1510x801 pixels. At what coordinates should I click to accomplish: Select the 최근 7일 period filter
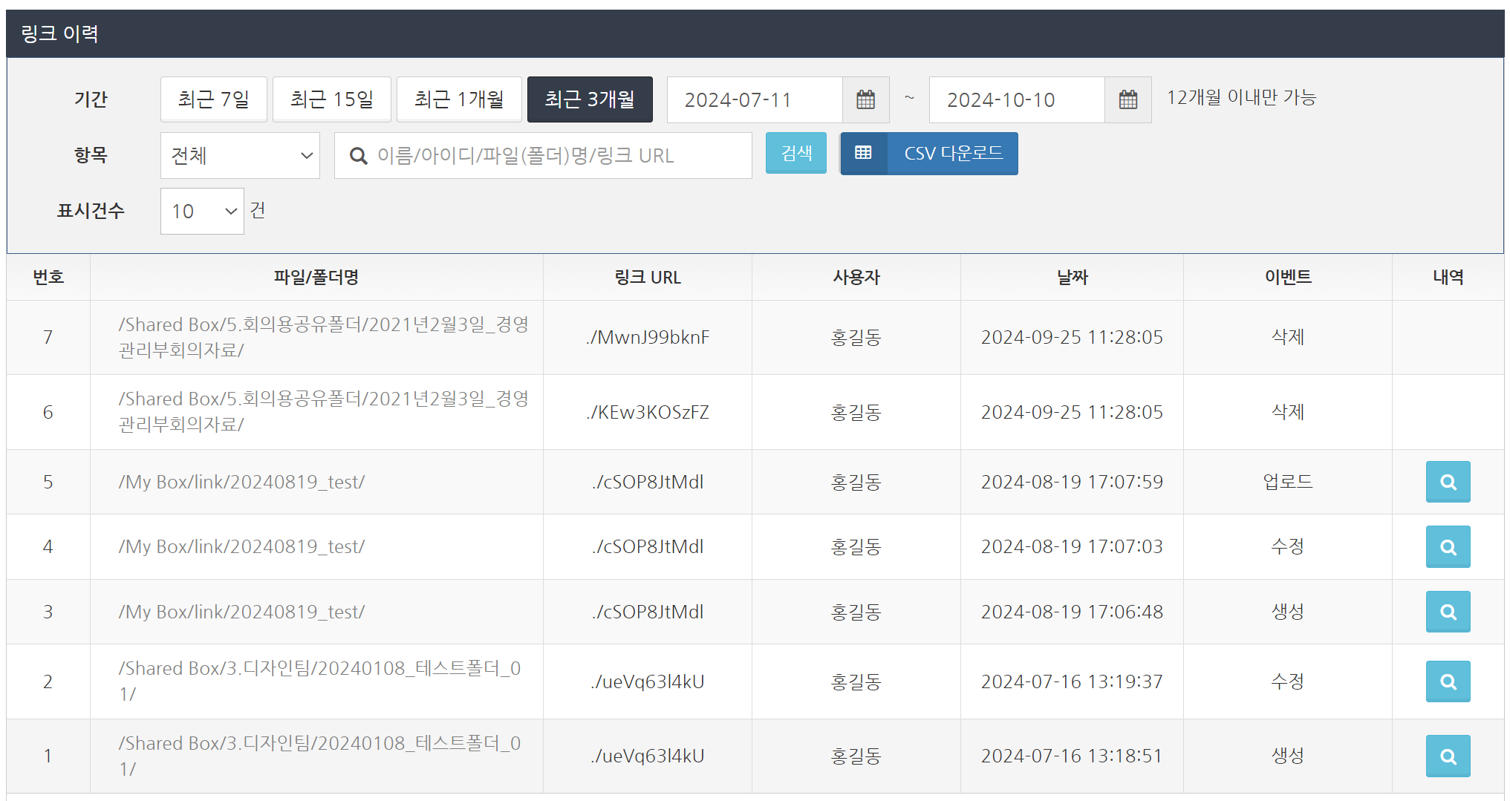(x=213, y=99)
